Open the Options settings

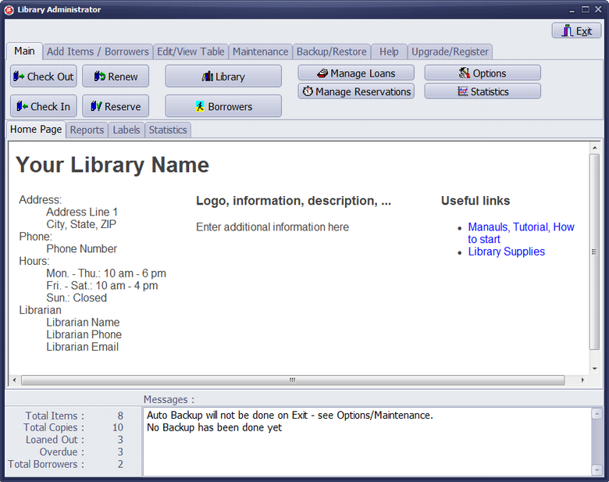click(x=483, y=73)
